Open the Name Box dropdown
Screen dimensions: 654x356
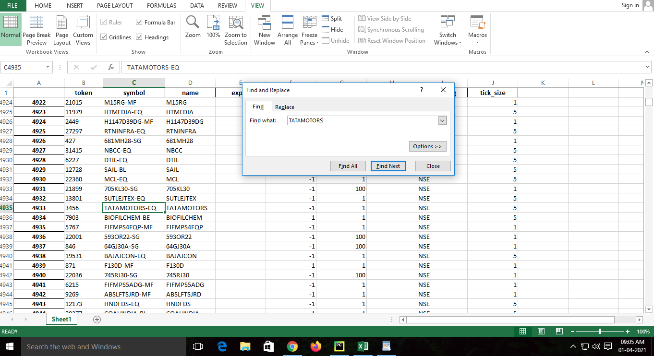point(48,67)
